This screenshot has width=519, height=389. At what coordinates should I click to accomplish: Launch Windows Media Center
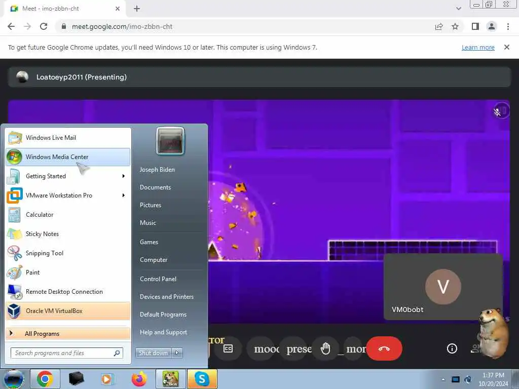tap(68, 157)
